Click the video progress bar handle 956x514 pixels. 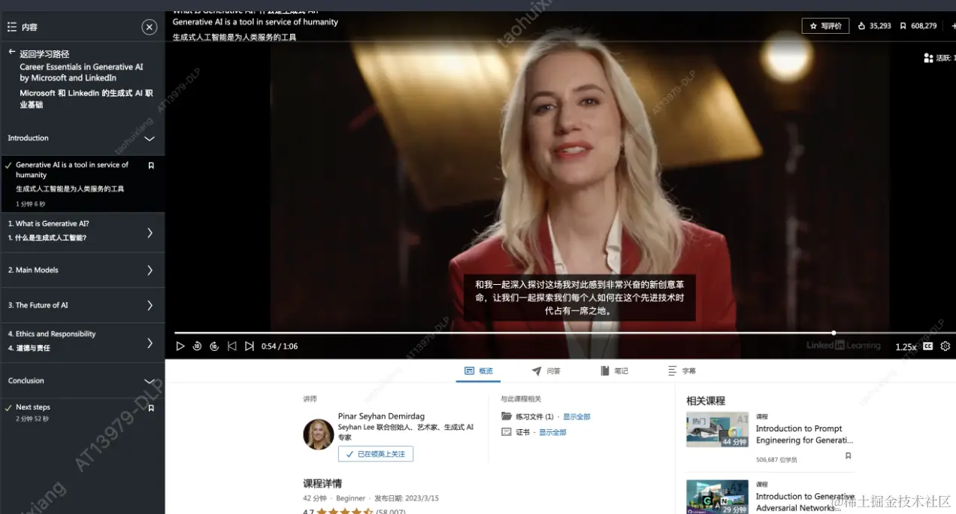pyautogui.click(x=833, y=333)
